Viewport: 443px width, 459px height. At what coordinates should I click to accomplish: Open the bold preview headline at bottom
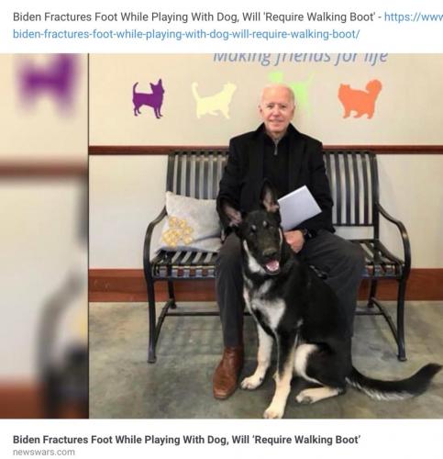[x=187, y=440]
